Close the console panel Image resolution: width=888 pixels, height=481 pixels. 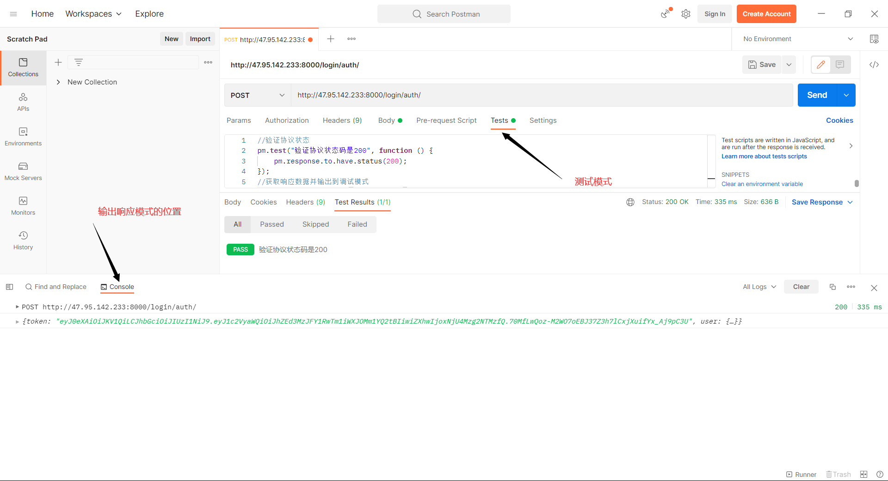point(874,288)
